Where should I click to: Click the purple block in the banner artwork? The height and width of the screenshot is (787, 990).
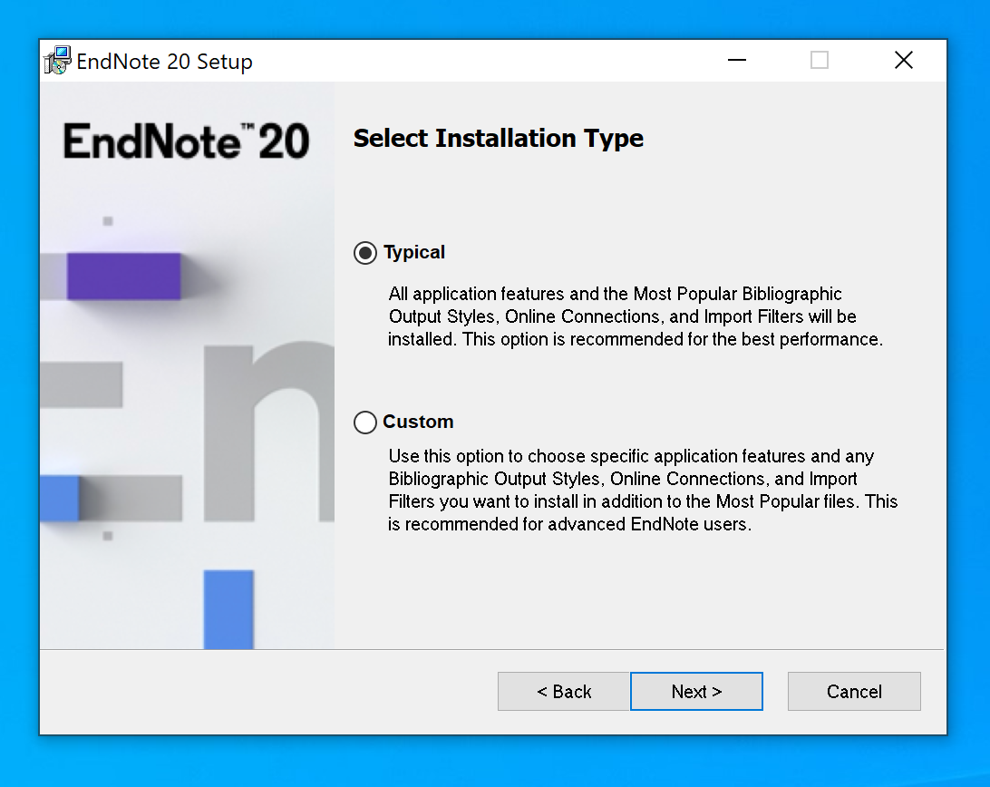point(123,276)
